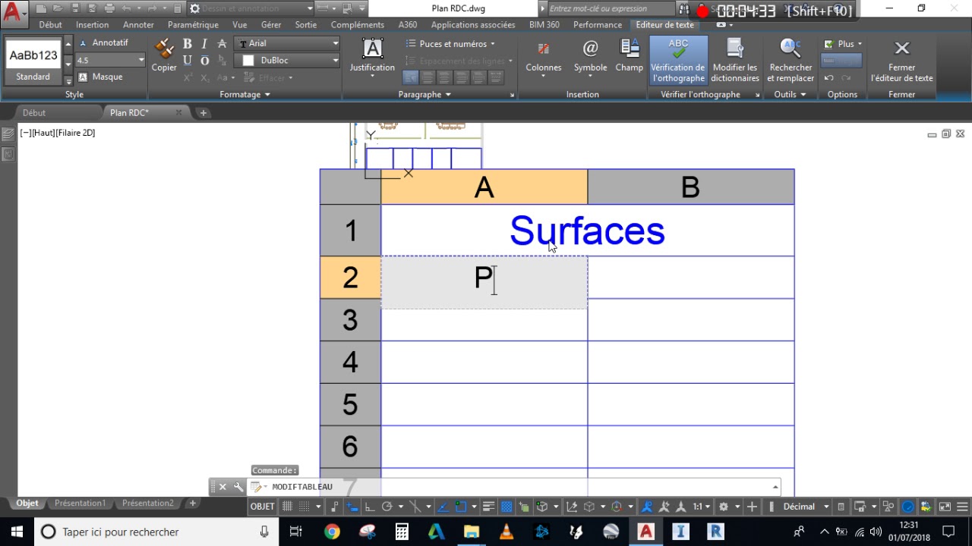The height and width of the screenshot is (546, 972).
Task: Open the Gérer ribbon tab
Action: (x=271, y=25)
